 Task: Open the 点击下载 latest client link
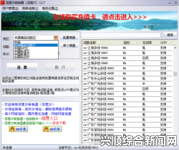pyautogui.click(x=59, y=123)
